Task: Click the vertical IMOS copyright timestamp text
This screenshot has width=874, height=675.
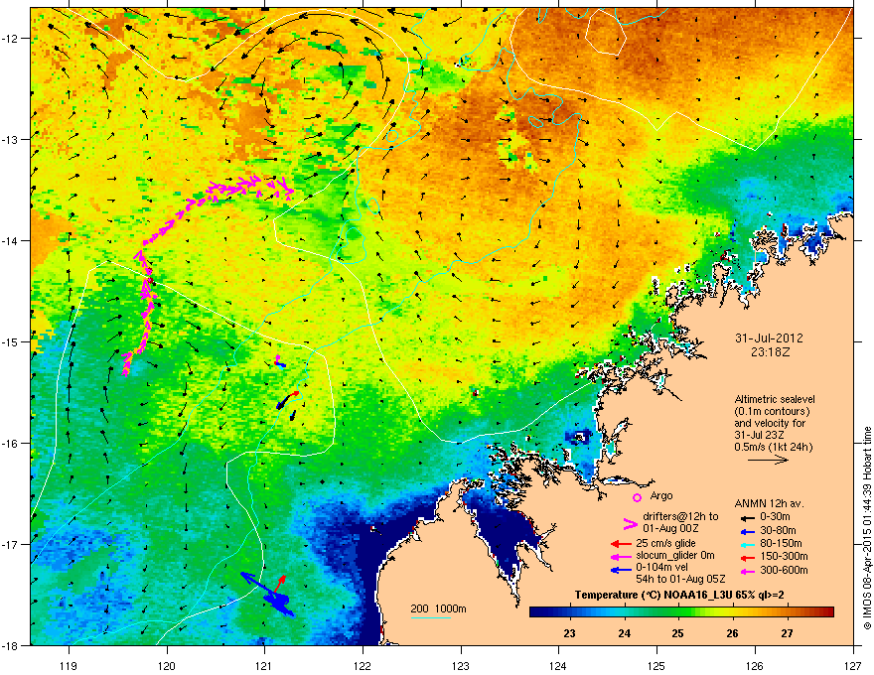Action: click(x=867, y=528)
